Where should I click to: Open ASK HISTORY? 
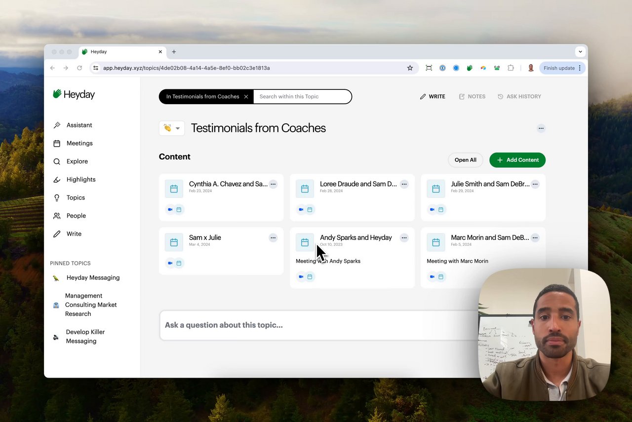519,97
